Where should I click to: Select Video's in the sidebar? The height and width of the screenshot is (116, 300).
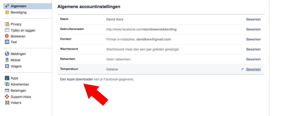tap(16, 103)
